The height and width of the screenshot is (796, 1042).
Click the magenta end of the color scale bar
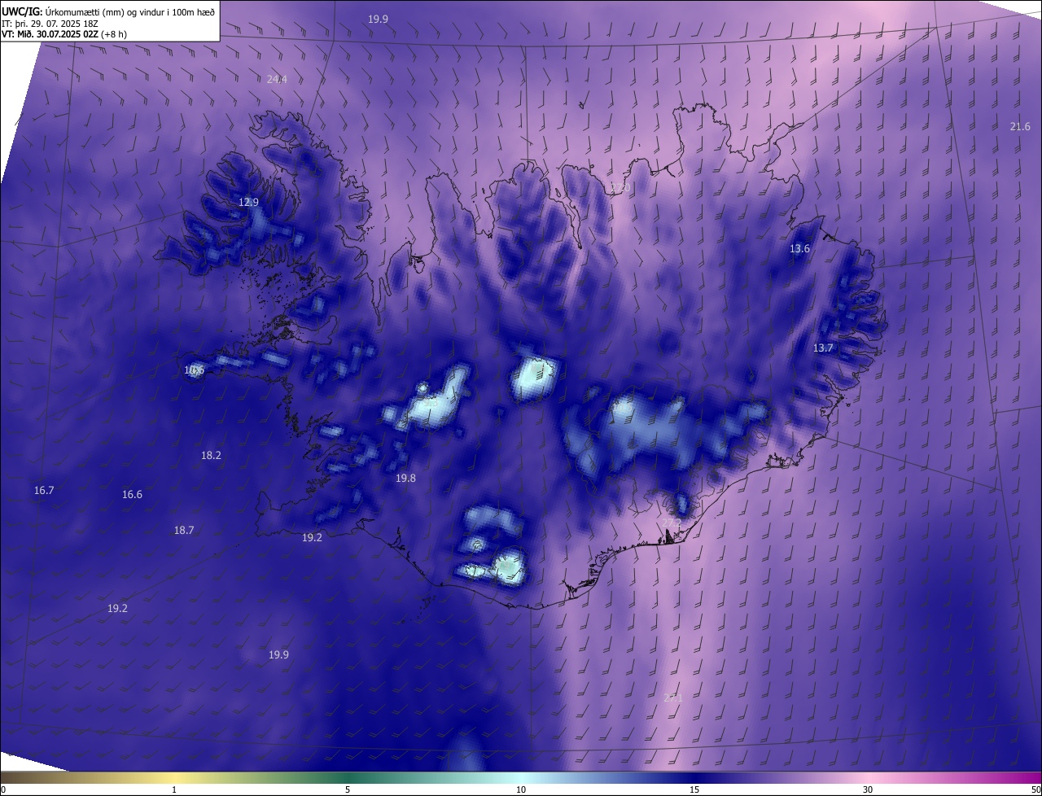click(x=1027, y=778)
